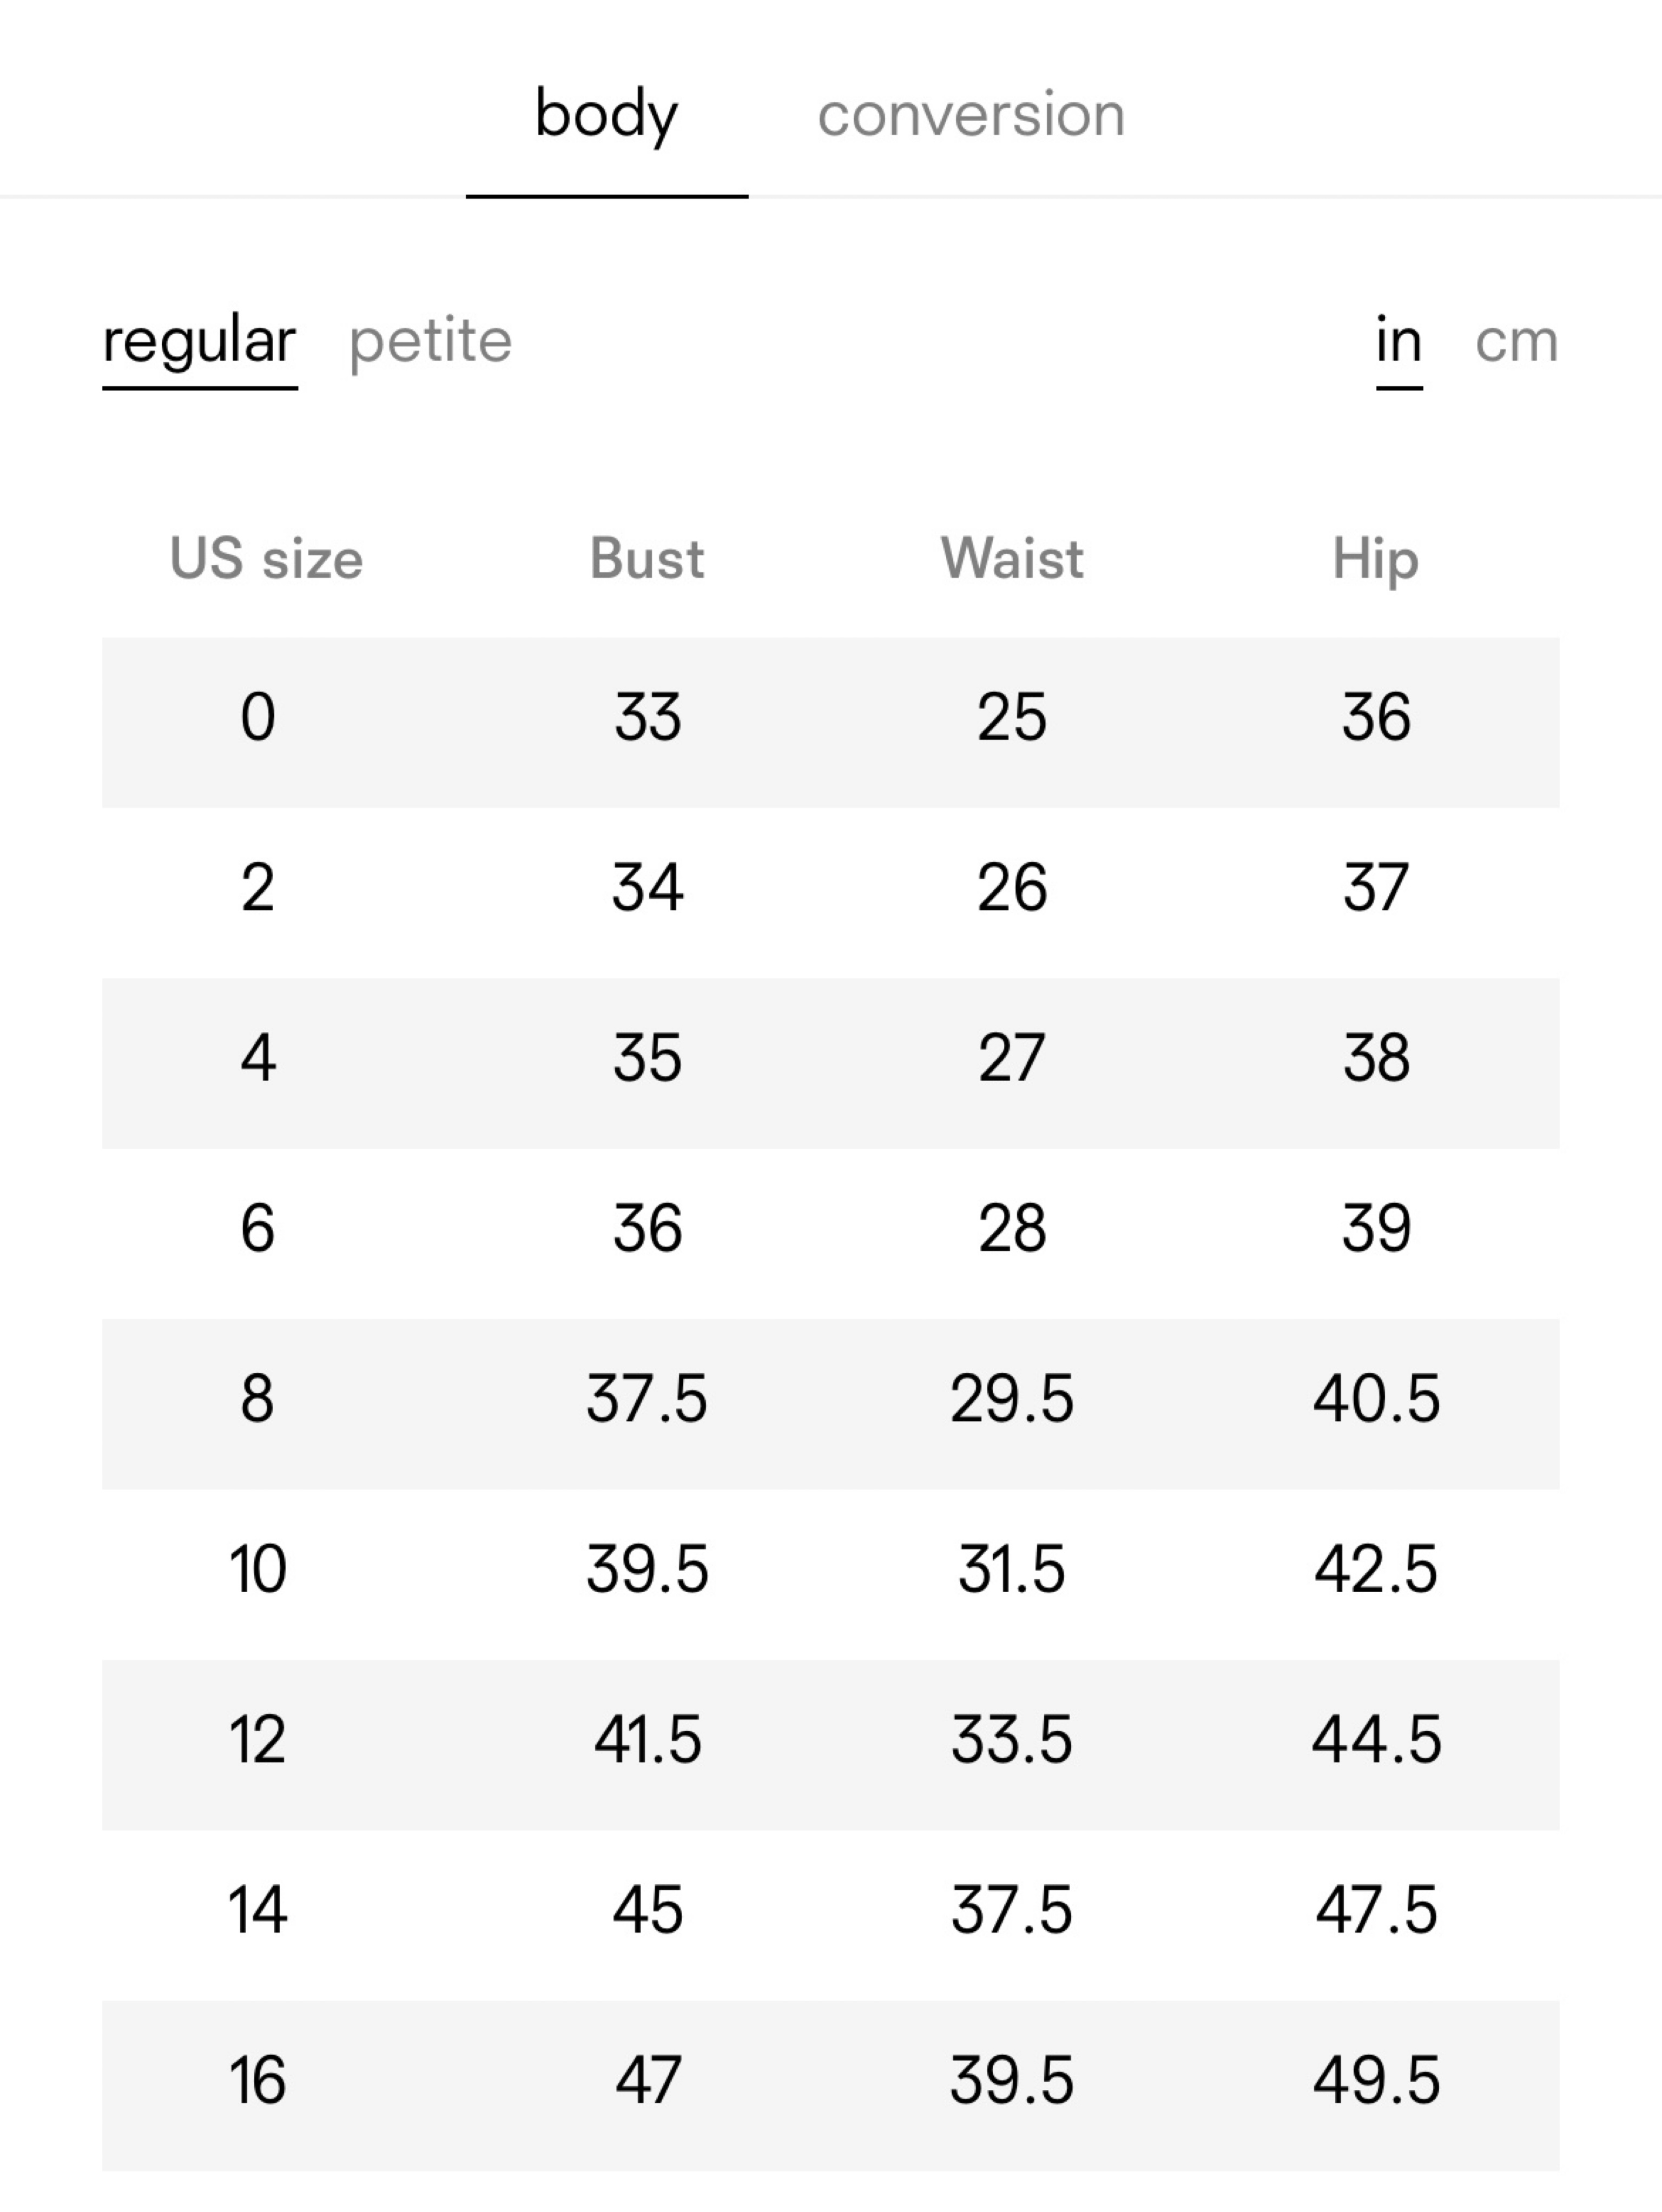Select the US size 2 row
The height and width of the screenshot is (2212, 1662).
pos(830,893)
